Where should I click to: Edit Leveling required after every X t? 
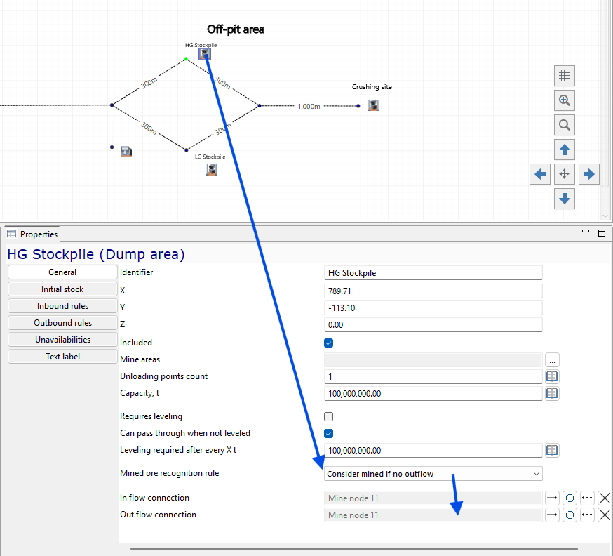[433, 451]
